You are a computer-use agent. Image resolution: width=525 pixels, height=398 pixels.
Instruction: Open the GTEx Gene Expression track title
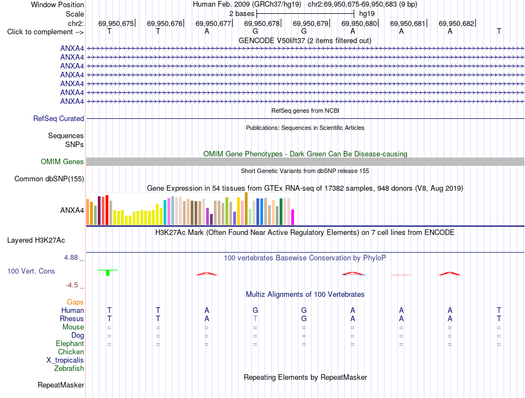tap(305, 188)
